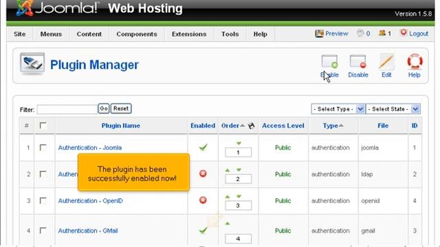Click the Preview icon in top bar
This screenshot has height=247, width=440.
[319, 34]
